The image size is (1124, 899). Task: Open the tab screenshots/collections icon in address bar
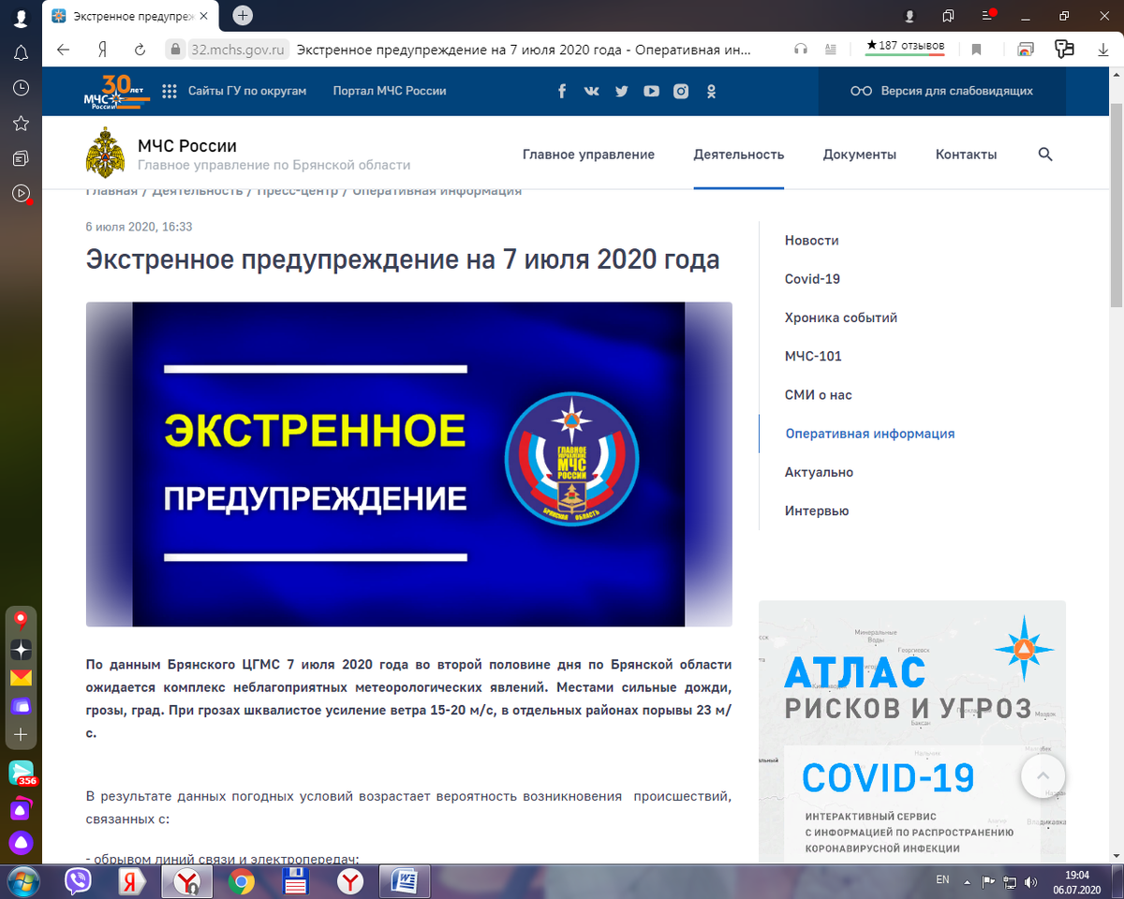[x=1027, y=50]
